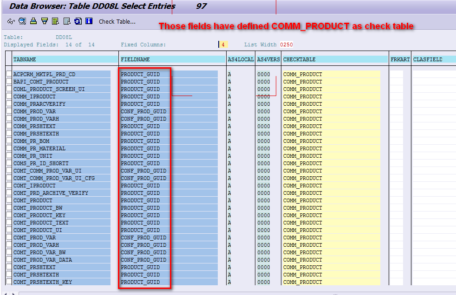Select the COMM_PRSHTEXT table name cell
The height and width of the screenshot is (295, 456).
coord(61,126)
